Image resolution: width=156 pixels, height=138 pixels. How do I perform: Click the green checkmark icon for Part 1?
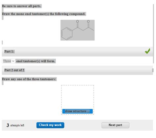point(147,51)
